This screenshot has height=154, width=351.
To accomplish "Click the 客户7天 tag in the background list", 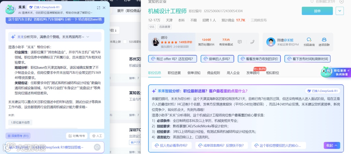I will point(135,142).
